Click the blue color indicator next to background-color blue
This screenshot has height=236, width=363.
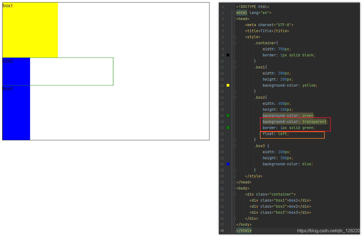tap(228, 164)
